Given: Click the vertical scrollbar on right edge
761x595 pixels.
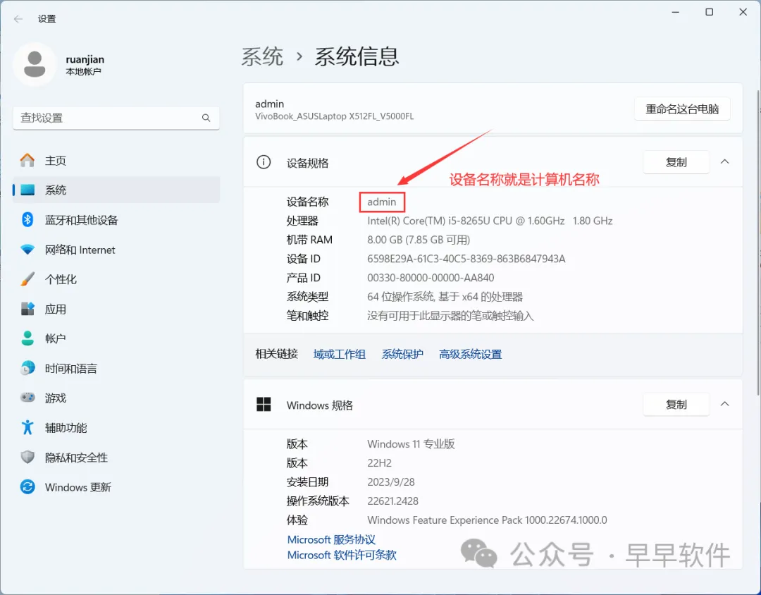Looking at the screenshot, I should (x=758, y=243).
